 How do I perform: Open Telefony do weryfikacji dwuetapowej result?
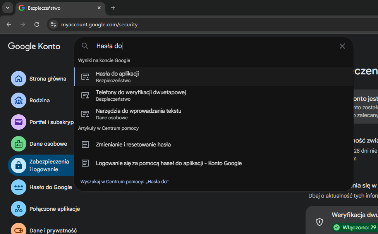[x=214, y=95]
